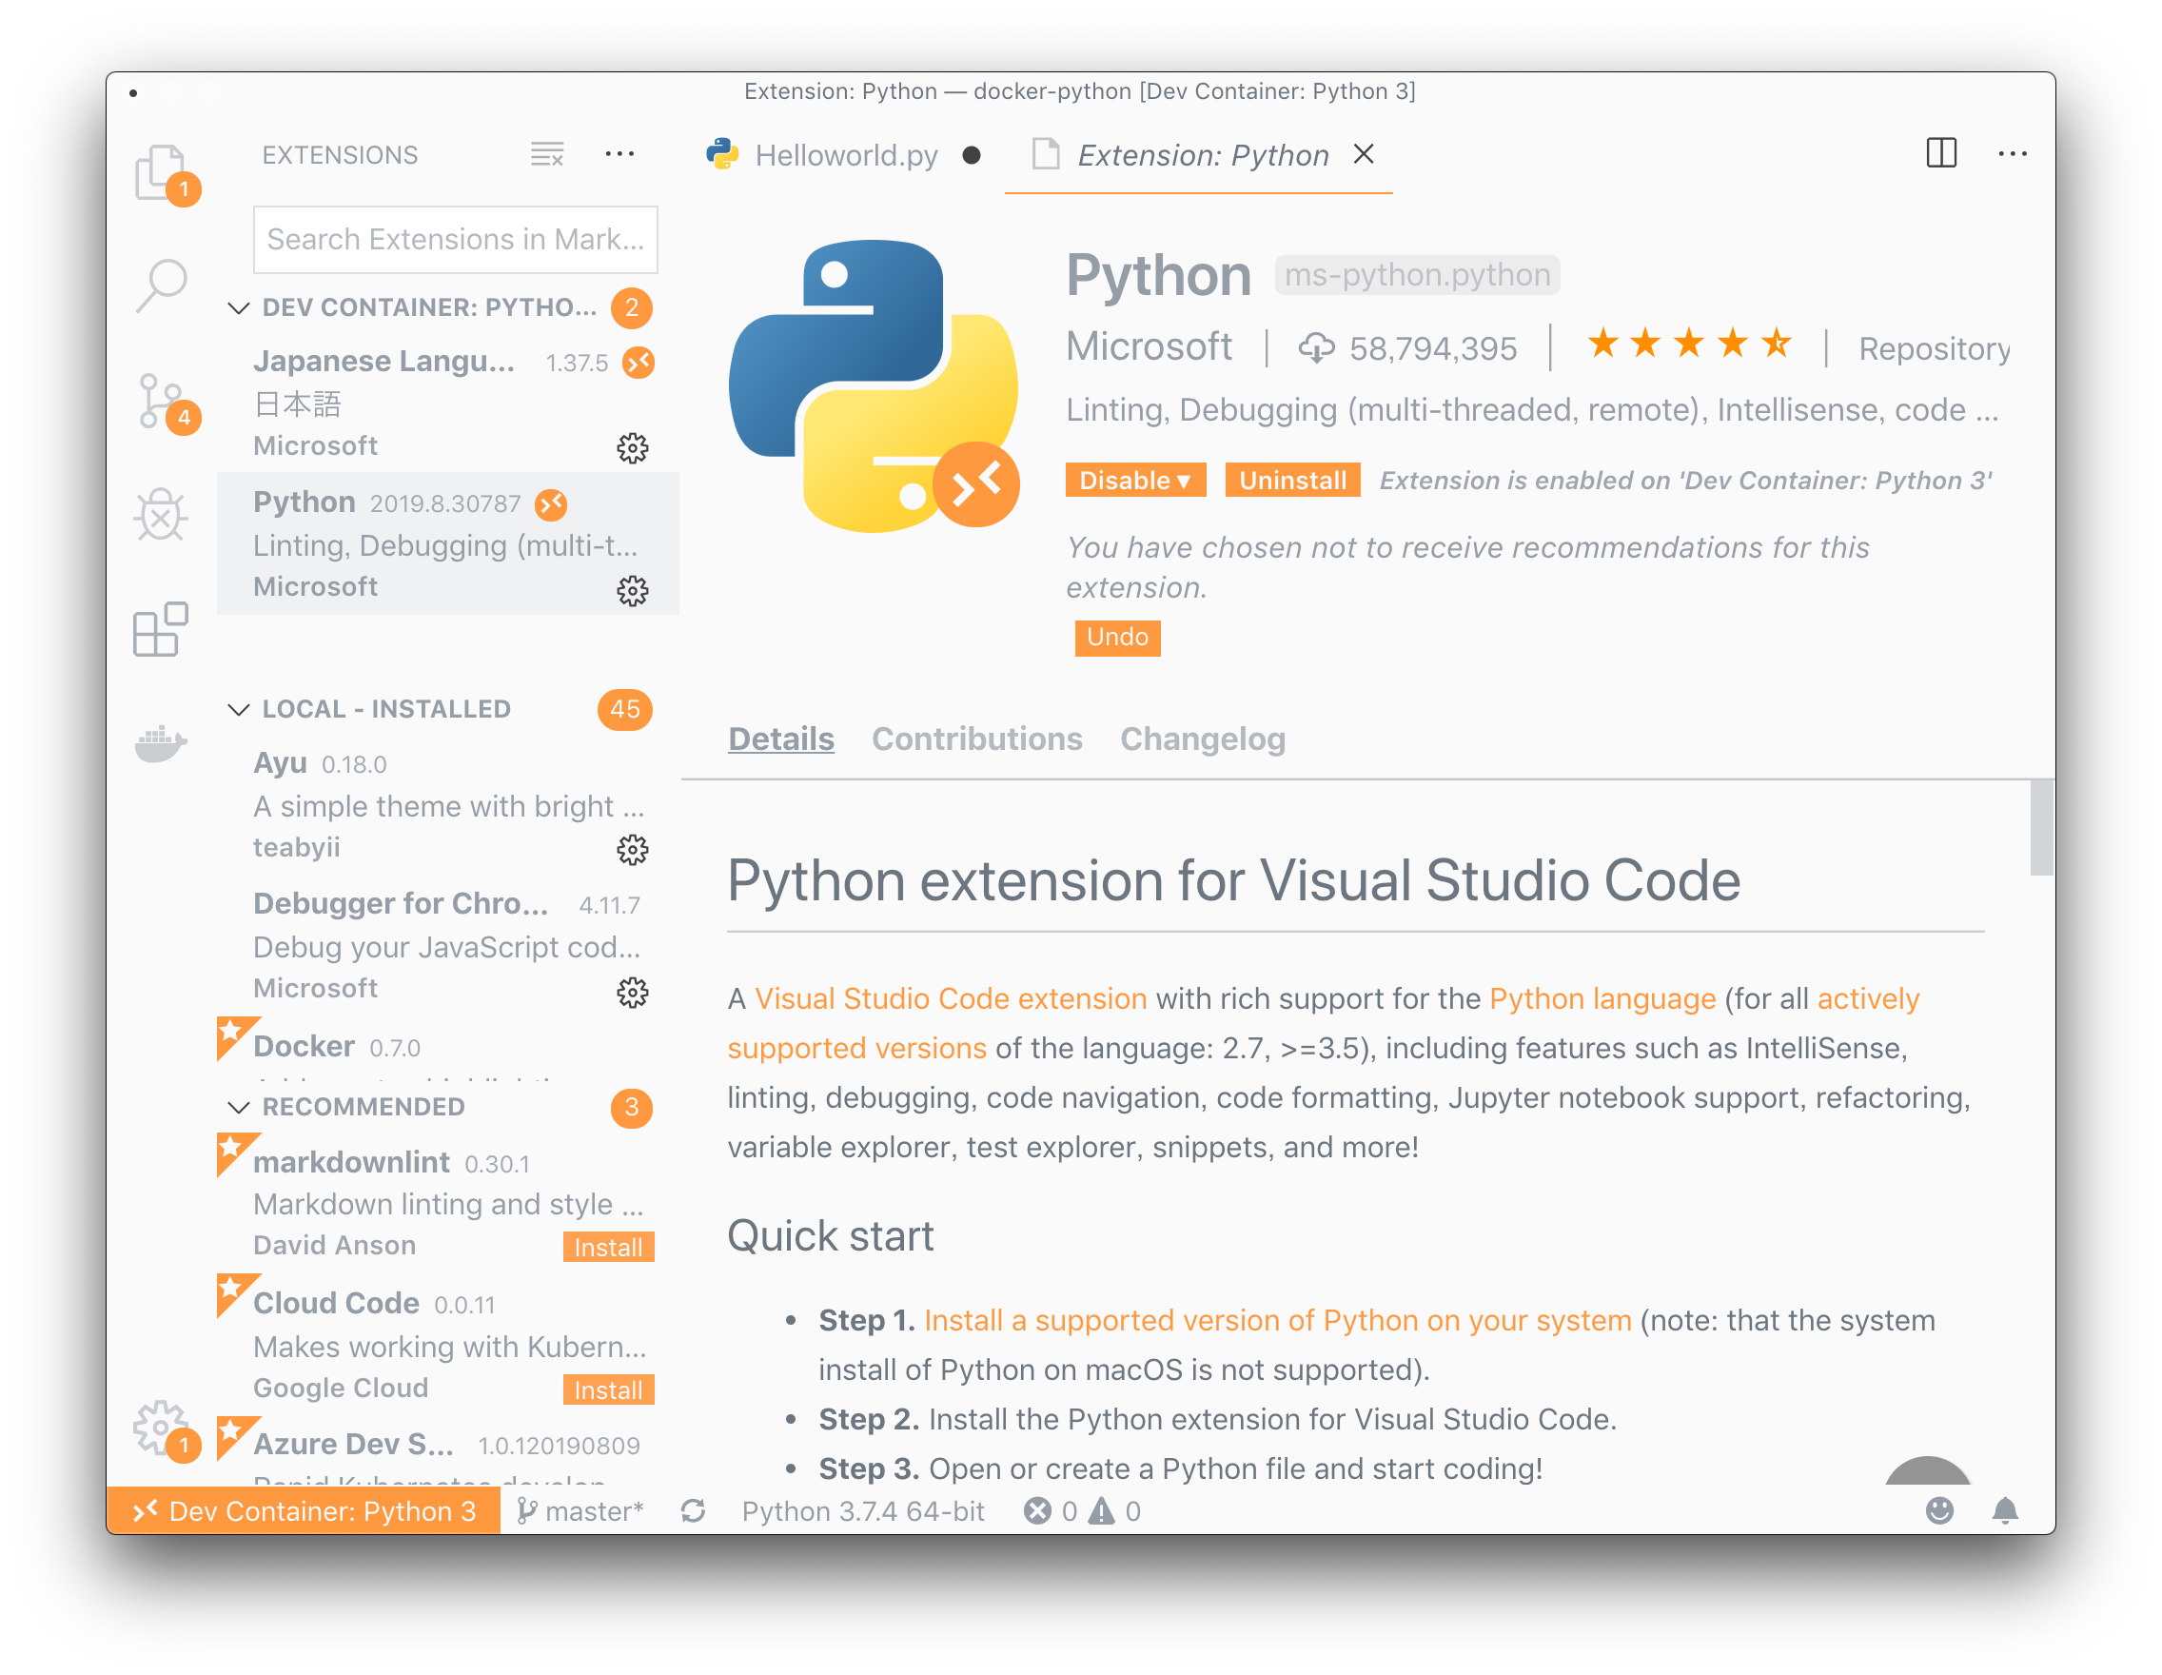Viewport: 2162px width, 1675px height.
Task: Open the Extensions view icon
Action: pyautogui.click(x=162, y=629)
